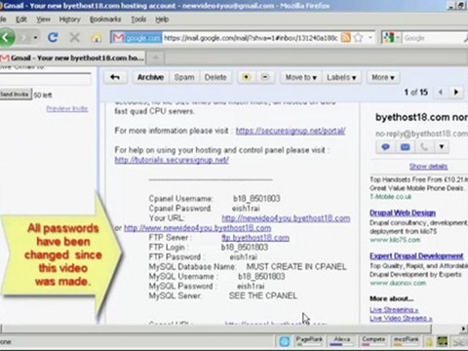Mark the email as Spam
The width and height of the screenshot is (468, 351).
click(184, 77)
